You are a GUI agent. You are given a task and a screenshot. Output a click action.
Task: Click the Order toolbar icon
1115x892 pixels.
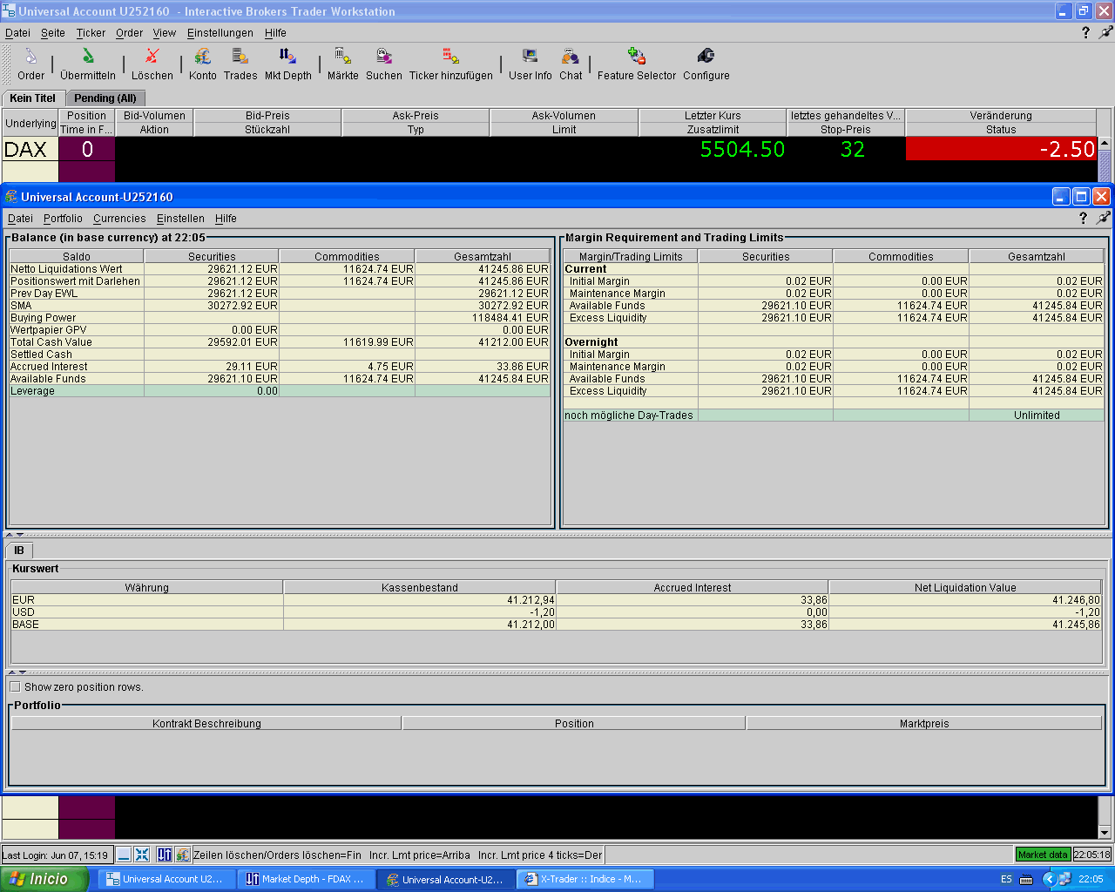click(x=30, y=57)
